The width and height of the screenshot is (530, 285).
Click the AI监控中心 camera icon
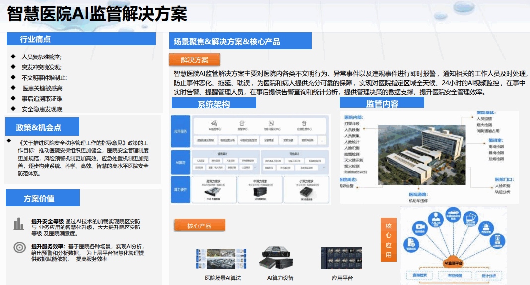pos(215,122)
